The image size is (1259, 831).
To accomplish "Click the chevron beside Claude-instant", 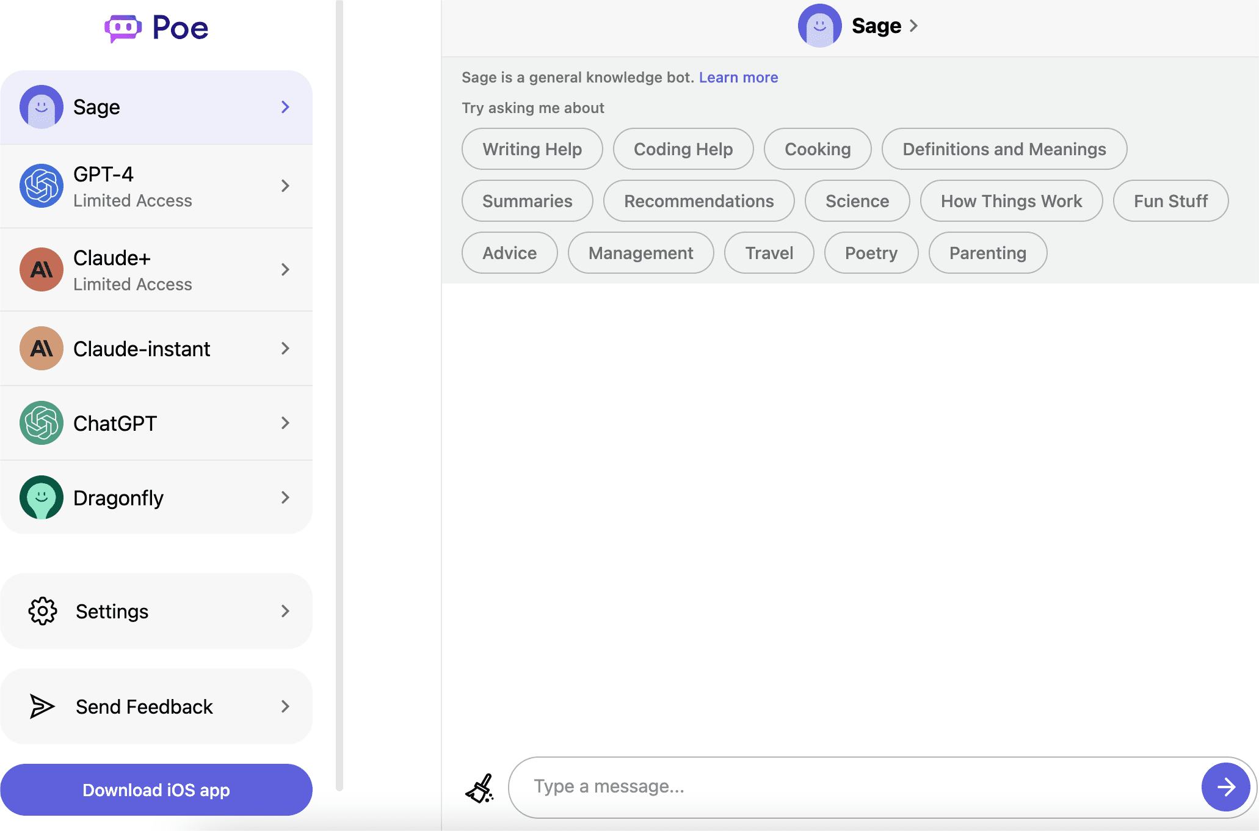I will 285,348.
